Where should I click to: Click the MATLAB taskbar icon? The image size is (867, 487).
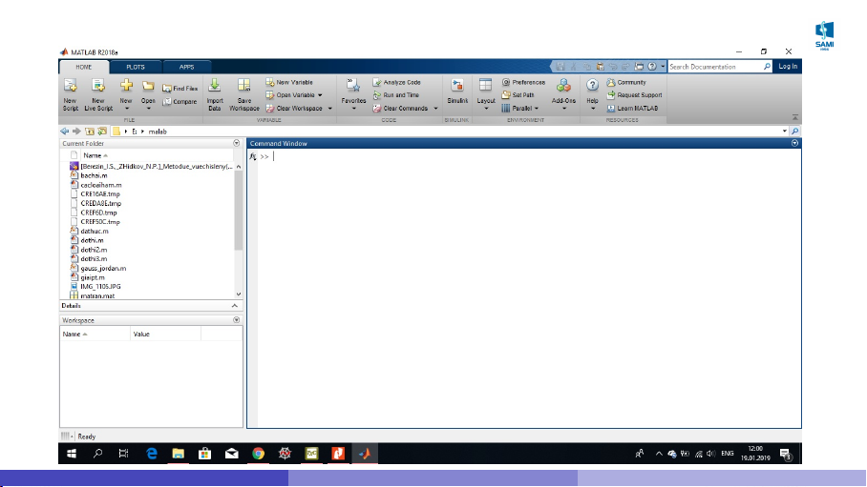365,454
